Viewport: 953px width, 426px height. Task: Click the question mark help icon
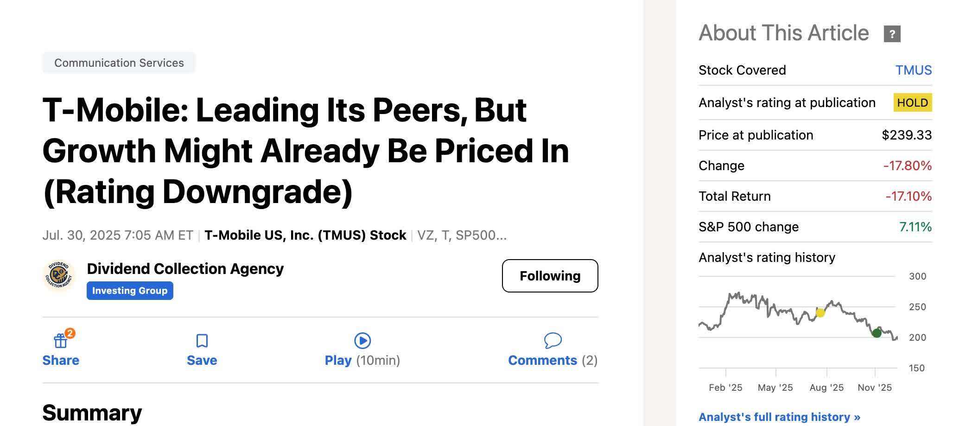891,32
